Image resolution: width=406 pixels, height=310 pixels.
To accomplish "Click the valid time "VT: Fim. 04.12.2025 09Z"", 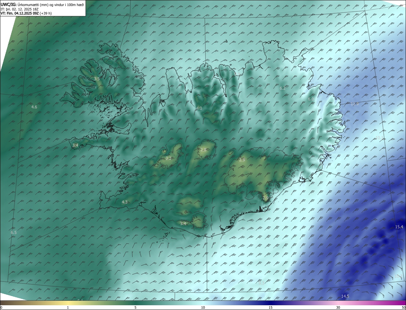I will (19, 13).
